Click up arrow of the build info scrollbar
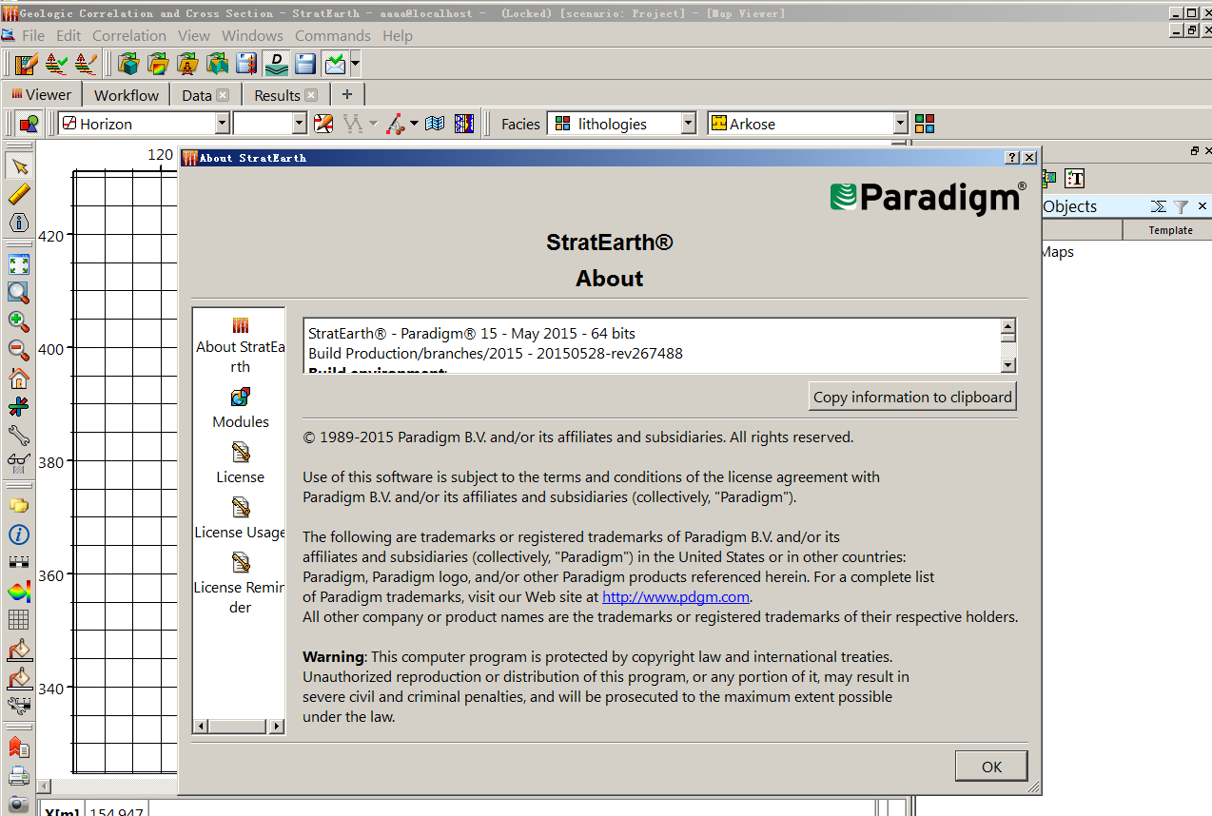1212x816 pixels. point(1008,327)
